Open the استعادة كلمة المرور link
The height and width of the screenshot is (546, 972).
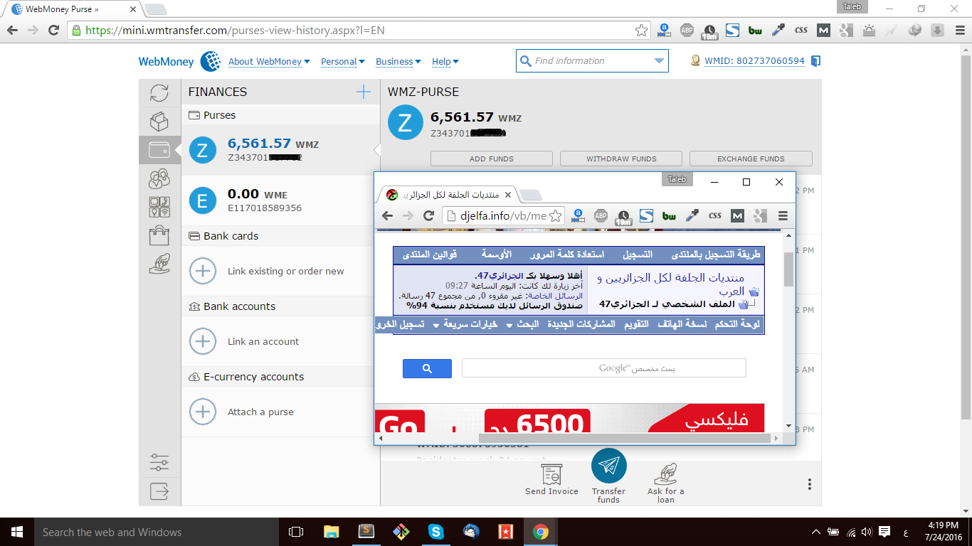click(x=567, y=255)
